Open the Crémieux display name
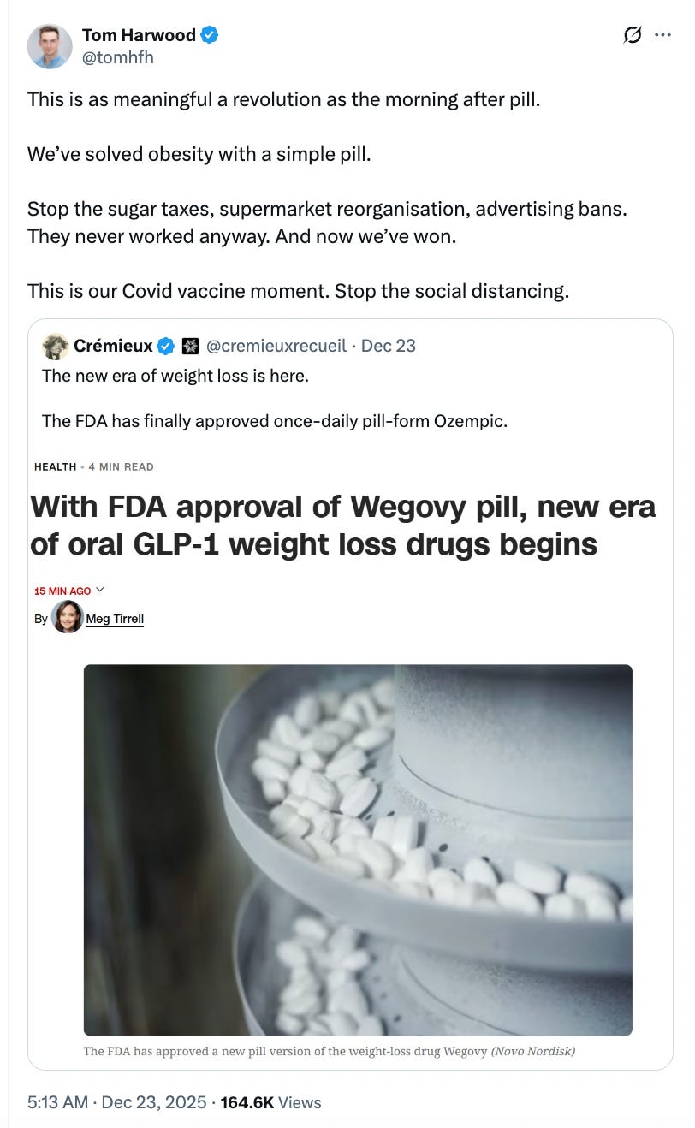Image resolution: width=695 pixels, height=1128 pixels. point(113,346)
